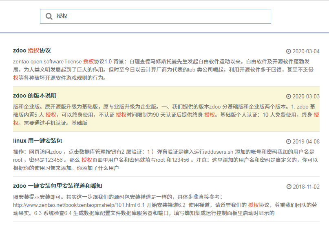Image resolution: width=329 pixels, height=226 pixels.
Task: Focus the search field containing 授权
Action: 155,16
